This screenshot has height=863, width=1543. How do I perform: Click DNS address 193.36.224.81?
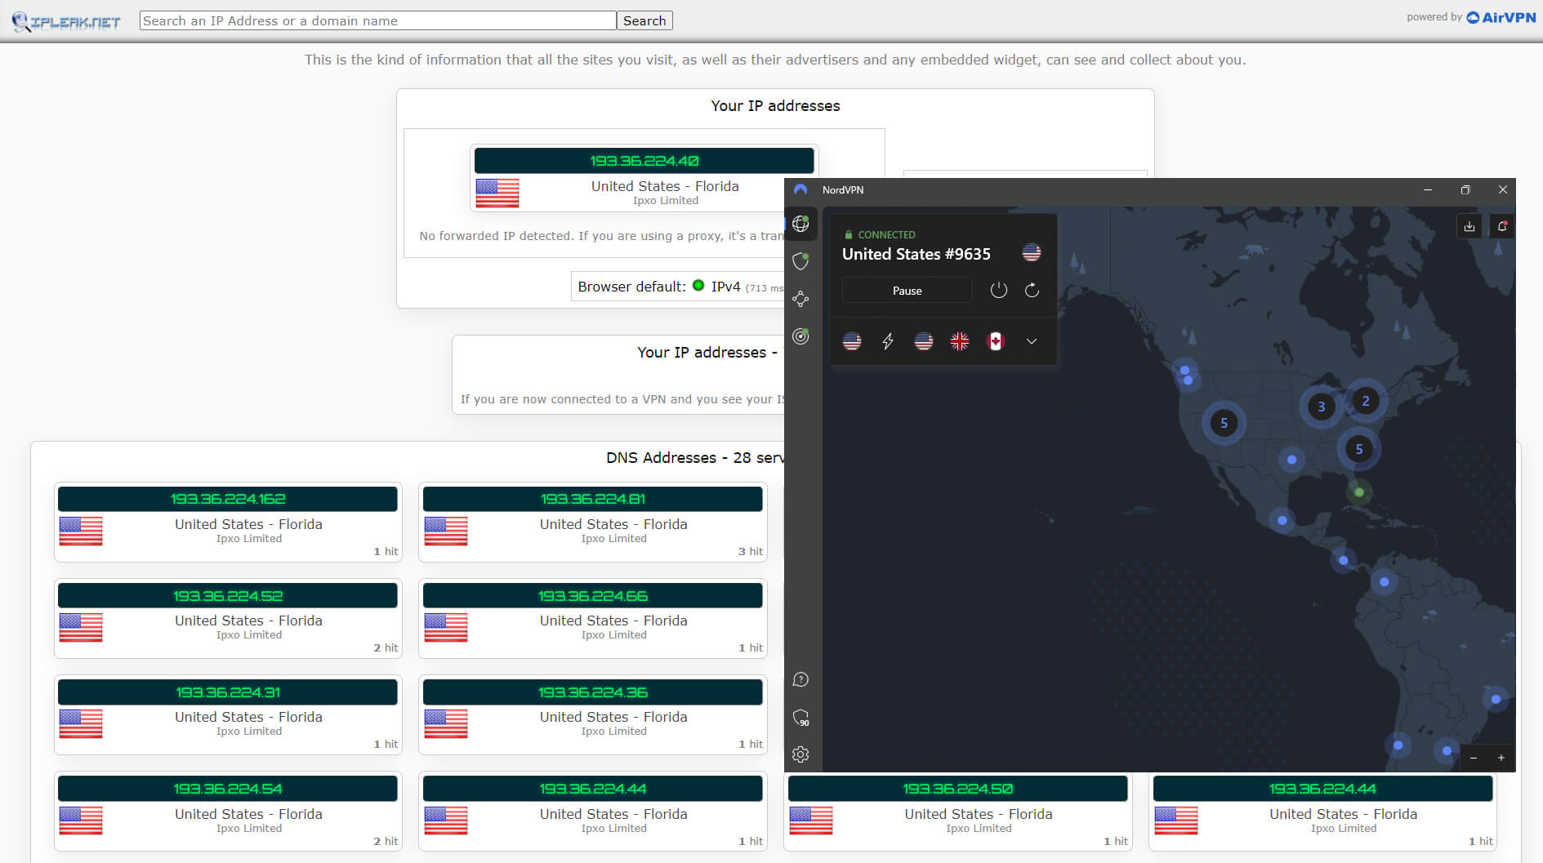click(593, 499)
